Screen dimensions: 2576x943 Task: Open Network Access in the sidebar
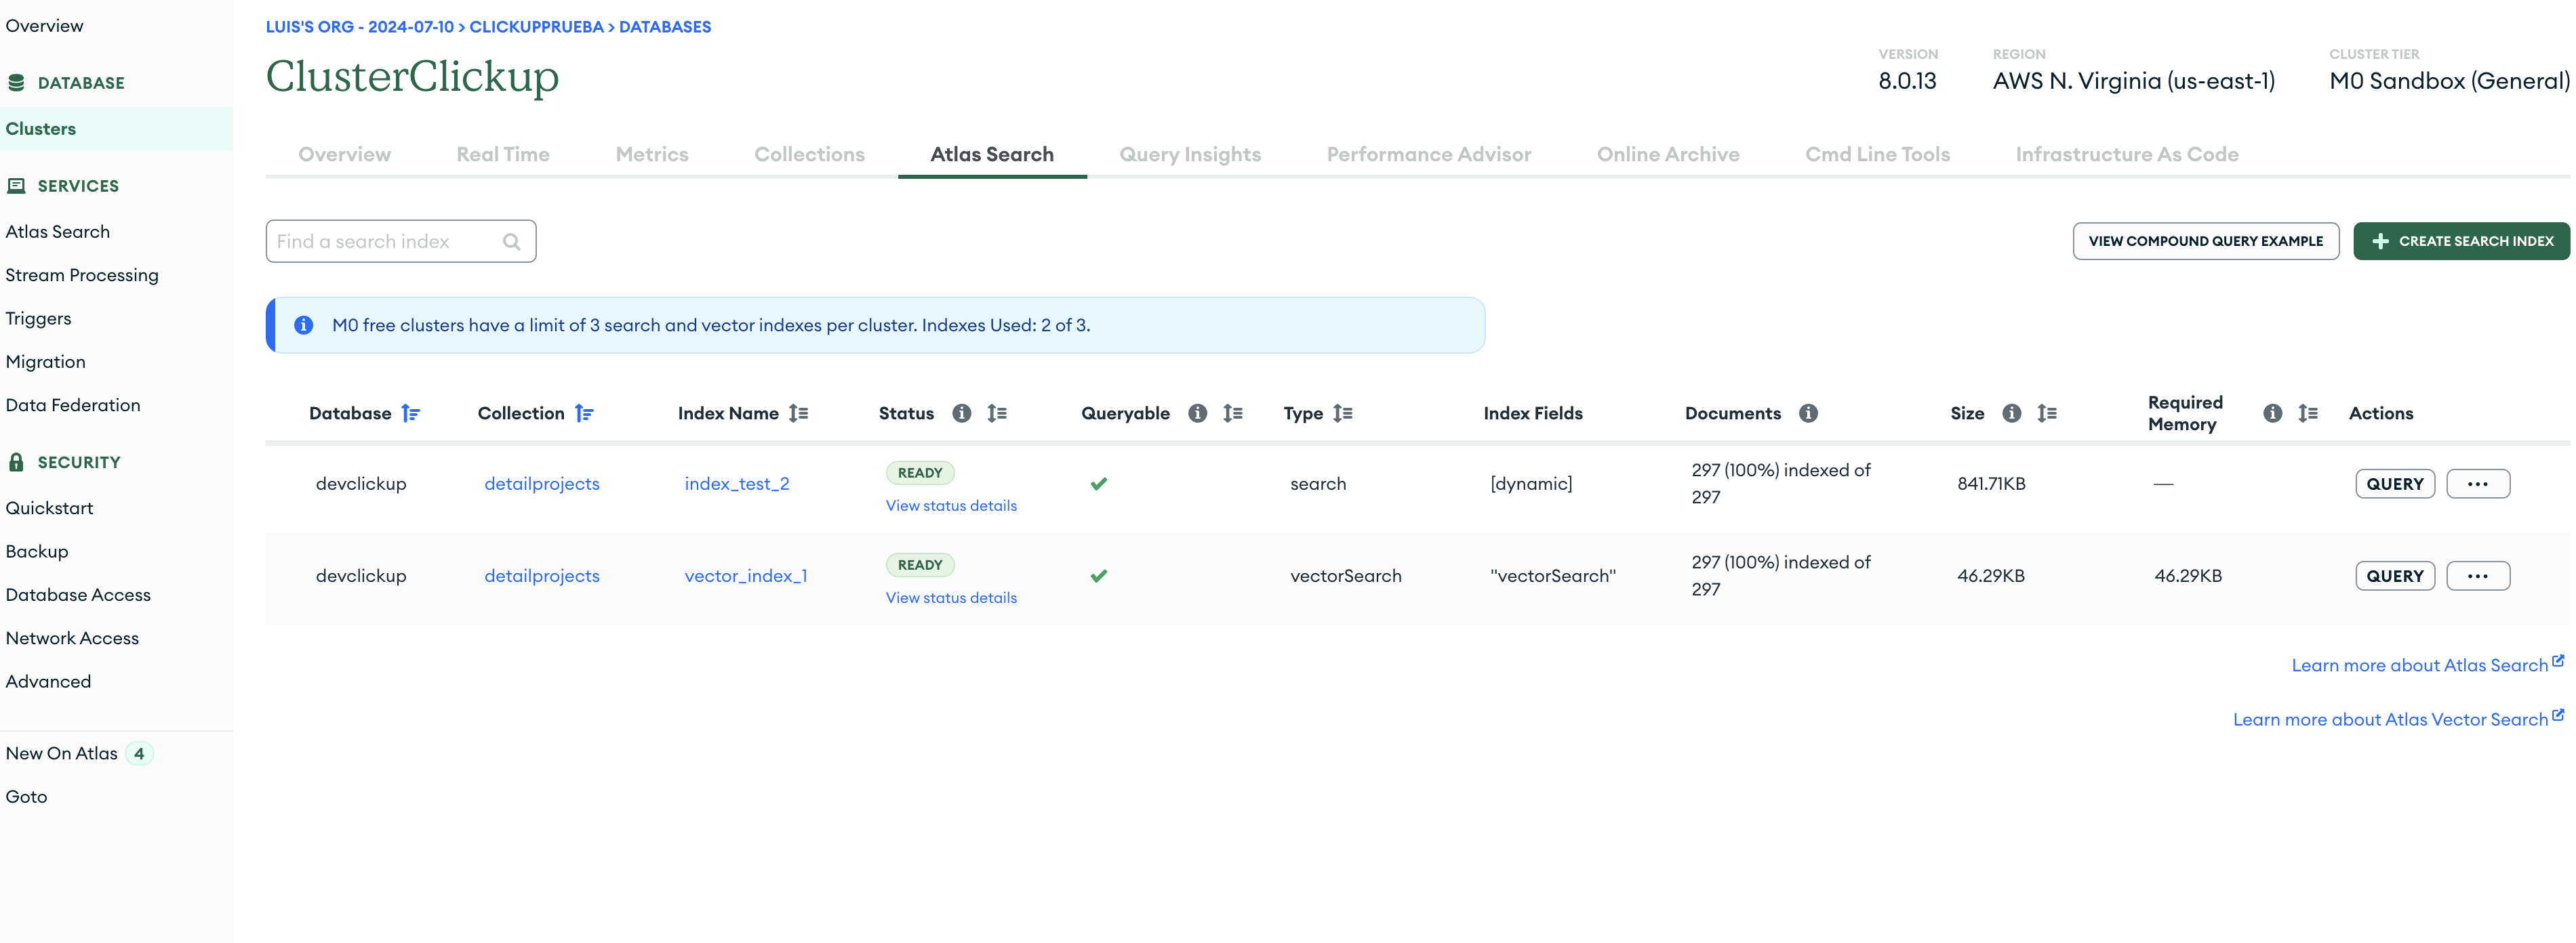point(72,638)
